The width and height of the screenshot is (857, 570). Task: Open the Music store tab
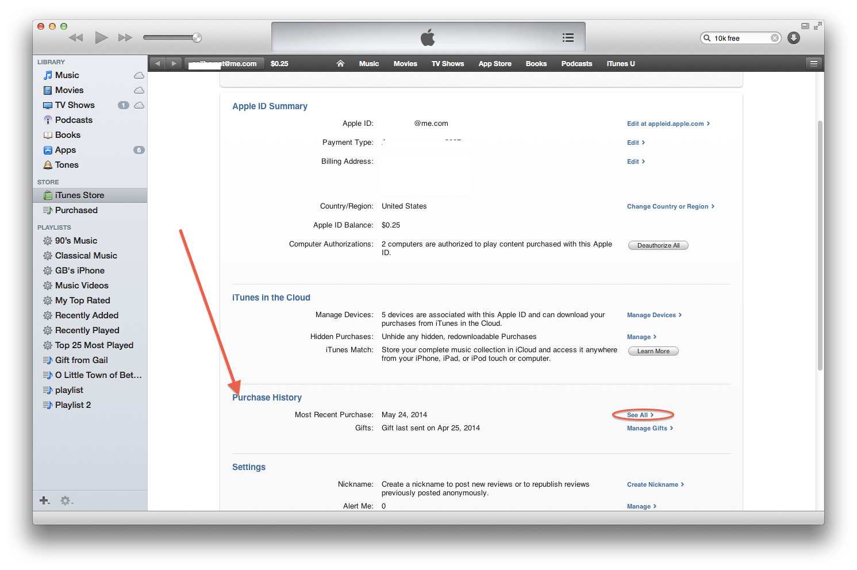pos(369,64)
